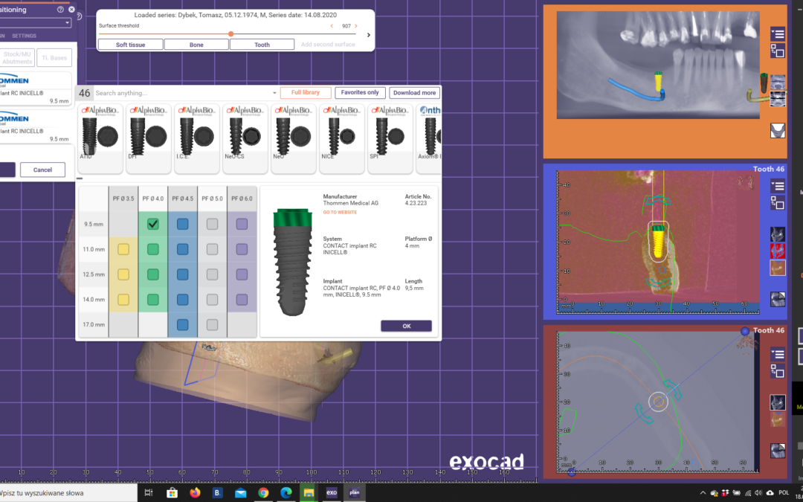Uncheck the 9.5 mm PF Ø 4.0 checkbox

tap(152, 224)
